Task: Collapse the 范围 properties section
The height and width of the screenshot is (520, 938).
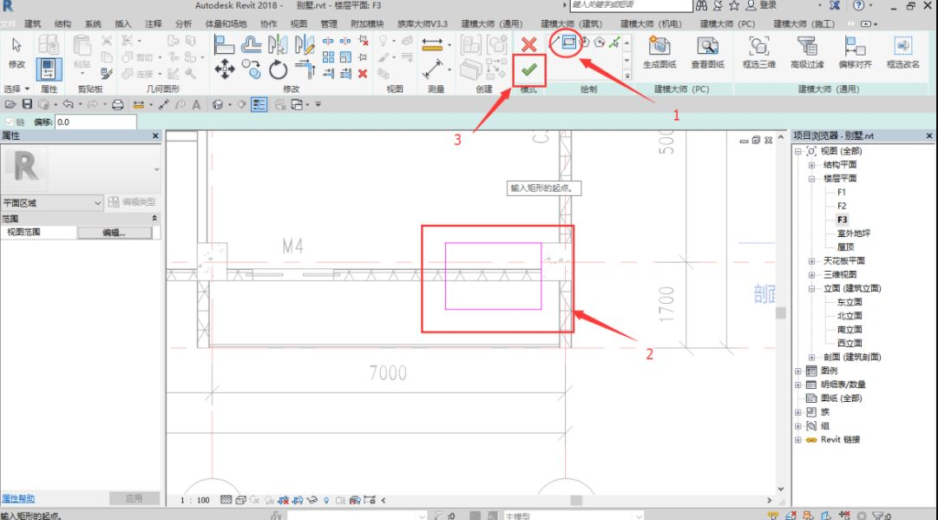Action: click(154, 219)
